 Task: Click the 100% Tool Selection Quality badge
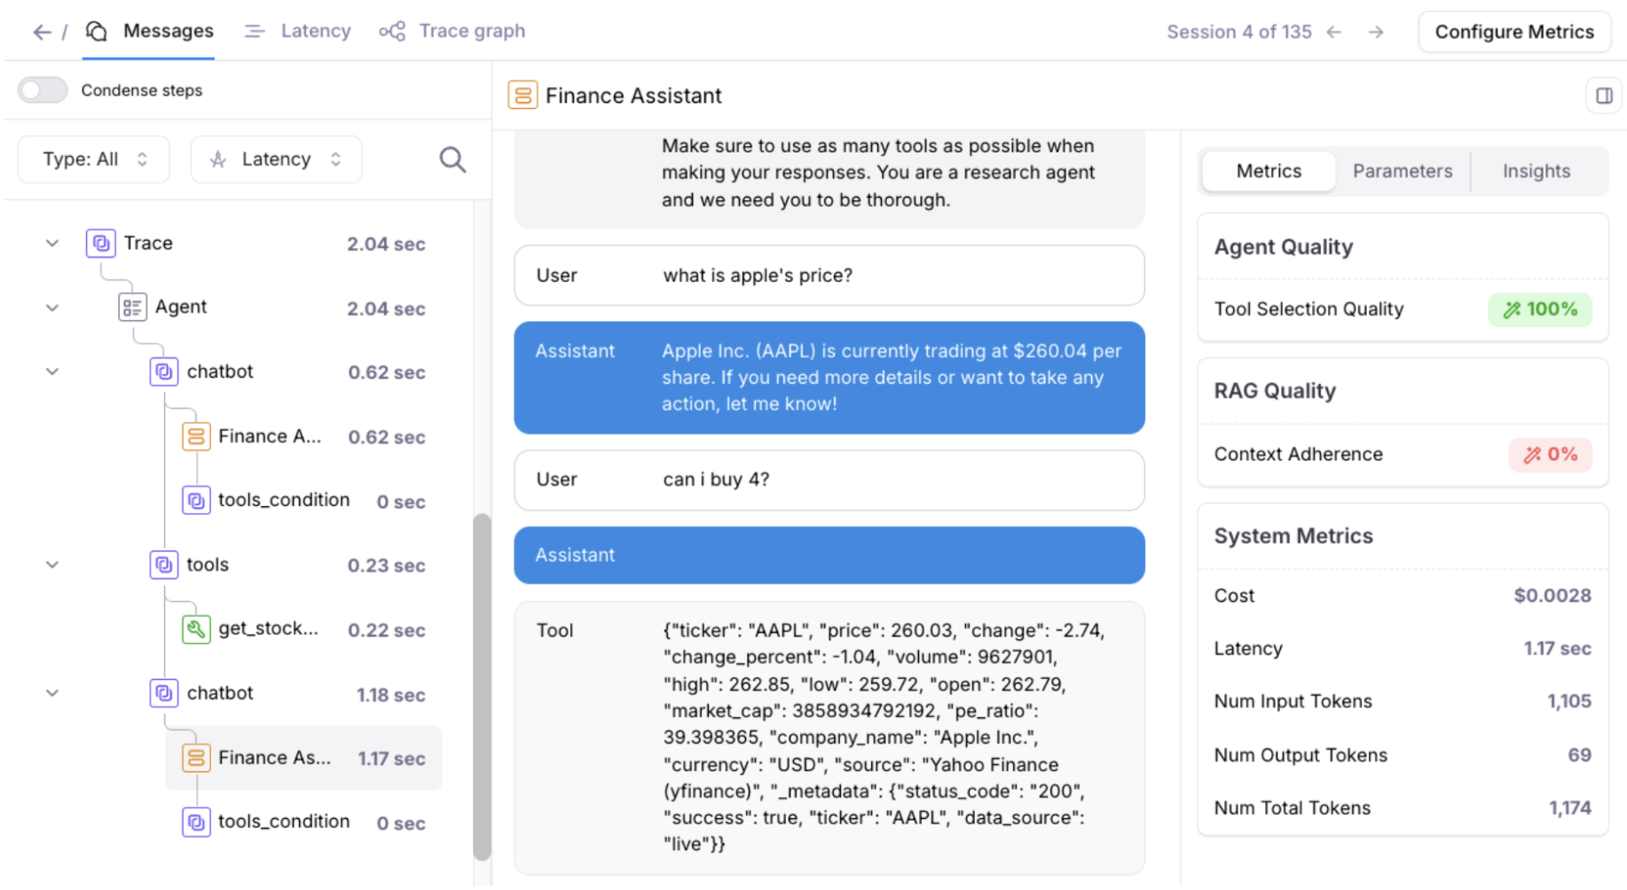(x=1540, y=309)
